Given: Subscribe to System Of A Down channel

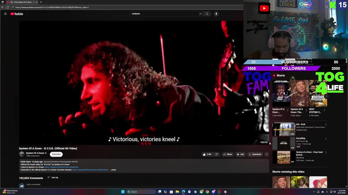Looking at the screenshot, I should click(56, 154).
